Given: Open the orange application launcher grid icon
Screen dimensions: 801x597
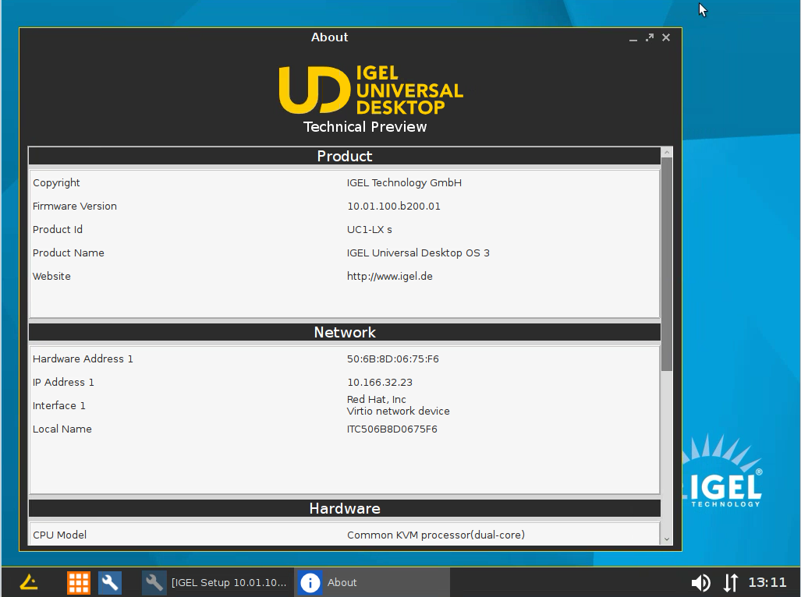Looking at the screenshot, I should coord(77,582).
